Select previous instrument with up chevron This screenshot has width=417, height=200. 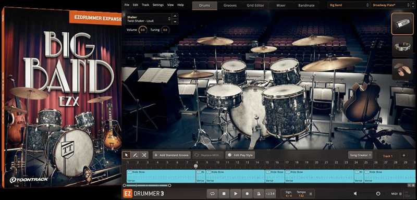[x=175, y=16]
